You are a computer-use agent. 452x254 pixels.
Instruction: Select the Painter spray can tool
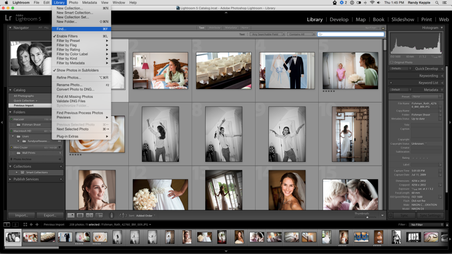coord(112,215)
